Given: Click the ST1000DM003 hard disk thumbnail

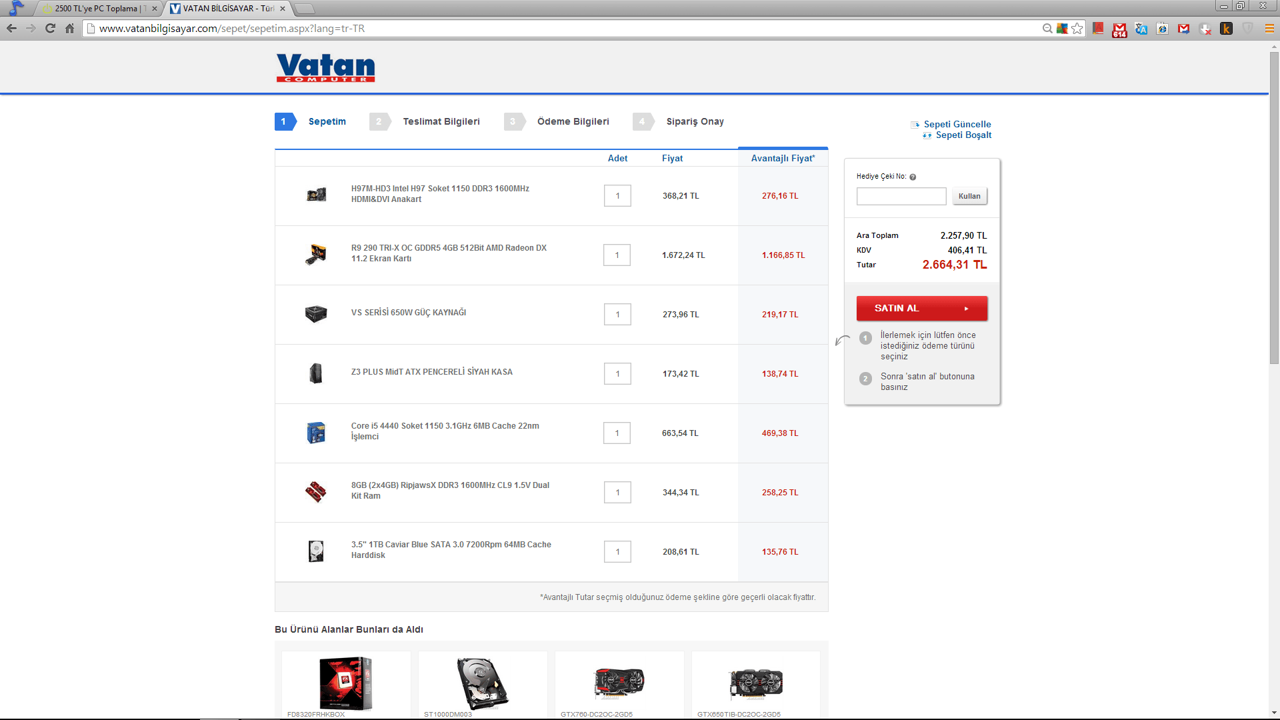Looking at the screenshot, I should click(x=483, y=683).
